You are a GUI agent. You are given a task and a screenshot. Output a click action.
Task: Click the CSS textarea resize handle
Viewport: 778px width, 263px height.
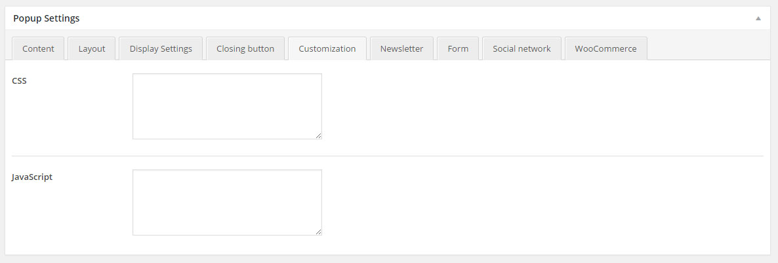[319, 135]
